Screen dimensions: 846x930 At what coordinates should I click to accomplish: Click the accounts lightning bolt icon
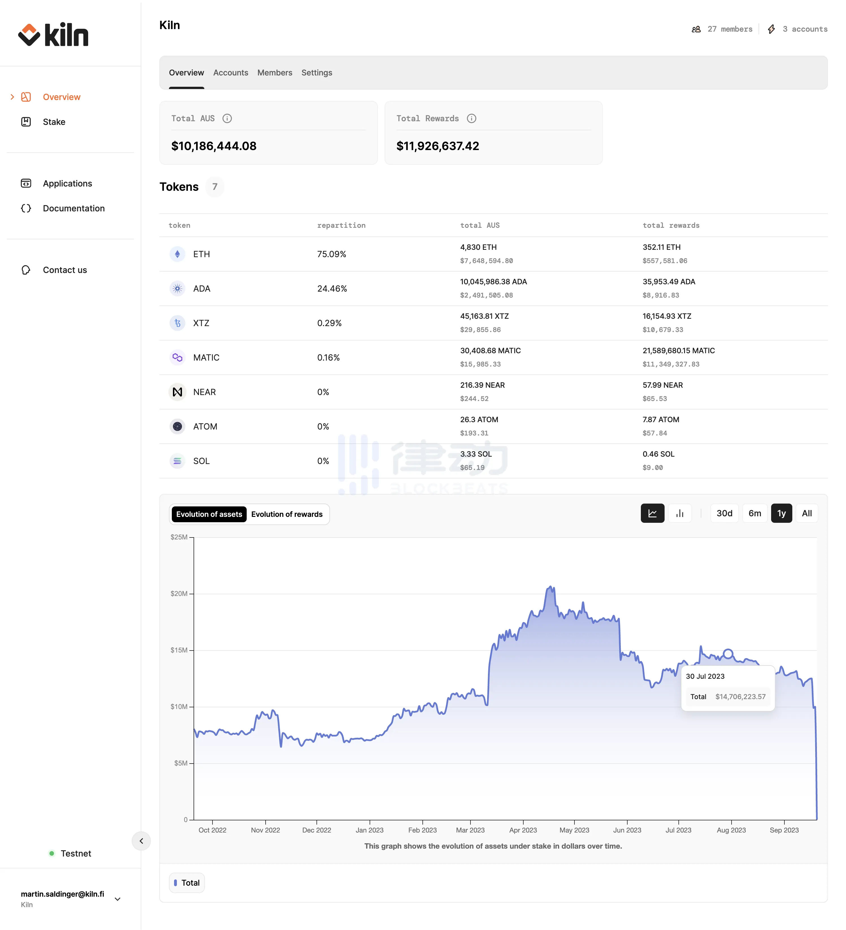(771, 29)
